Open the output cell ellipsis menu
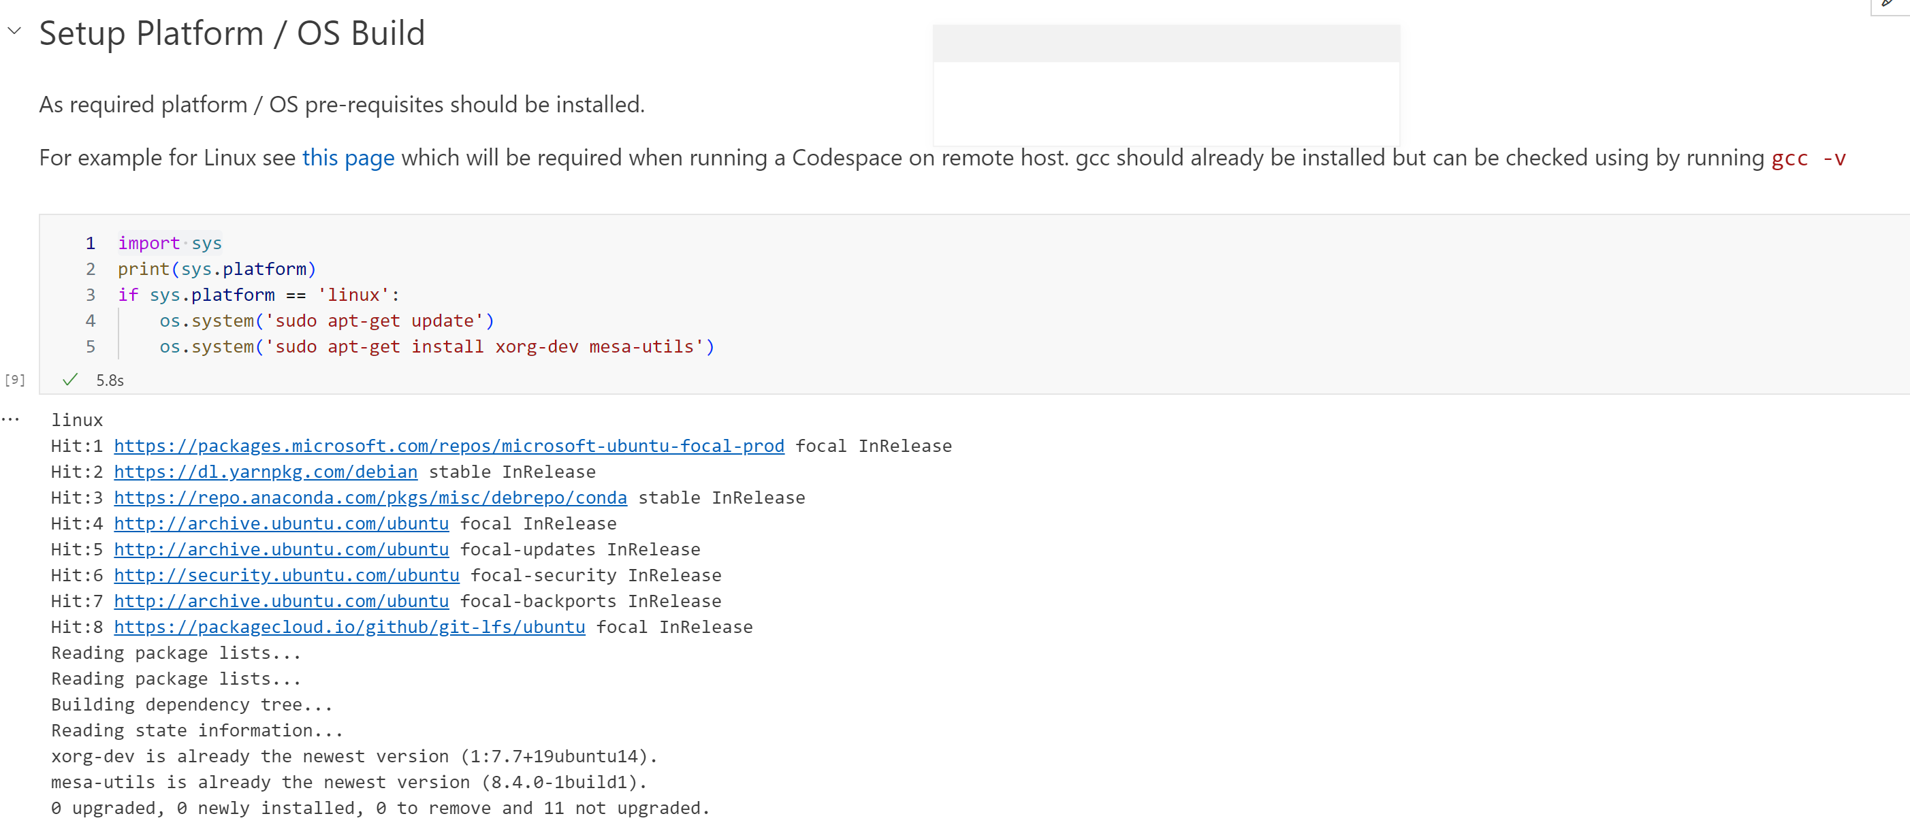1910x829 pixels. coord(10,419)
